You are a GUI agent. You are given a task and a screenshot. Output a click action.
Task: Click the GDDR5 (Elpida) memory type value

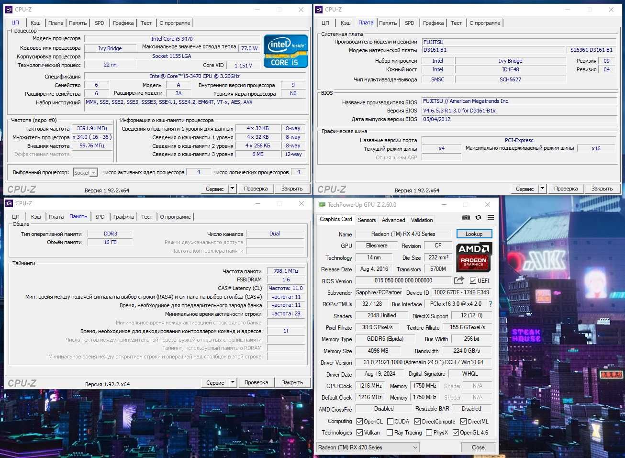point(385,339)
